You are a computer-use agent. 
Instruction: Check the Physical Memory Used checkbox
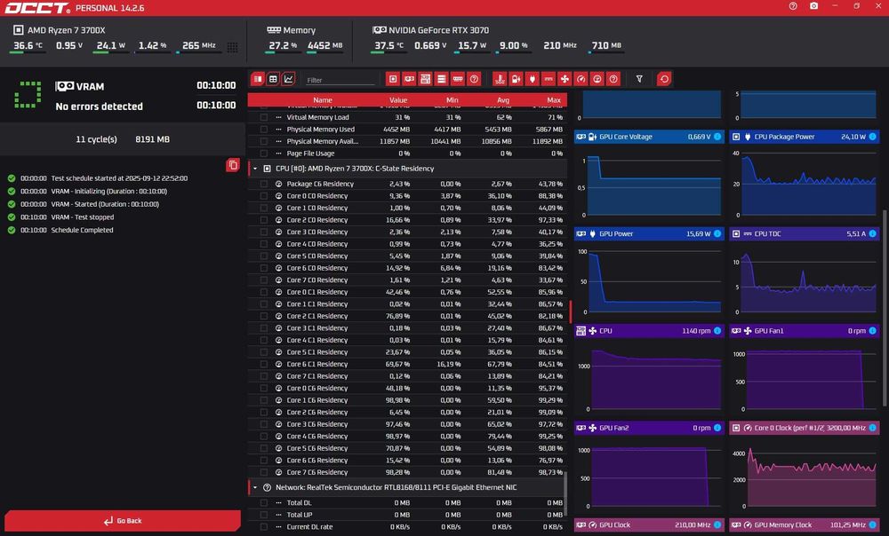[264, 130]
